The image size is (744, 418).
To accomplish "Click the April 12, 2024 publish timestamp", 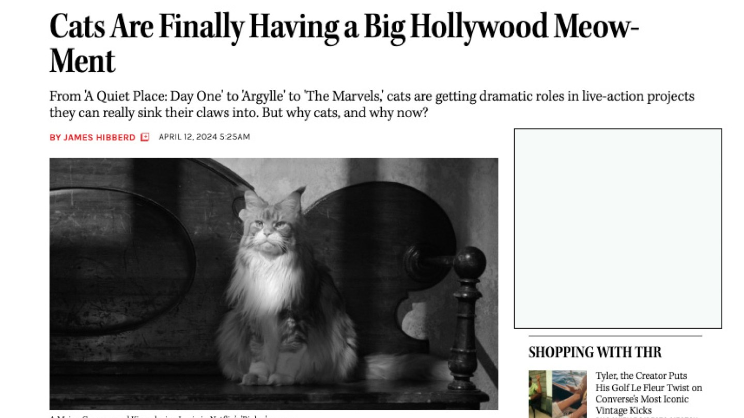I will point(204,137).
